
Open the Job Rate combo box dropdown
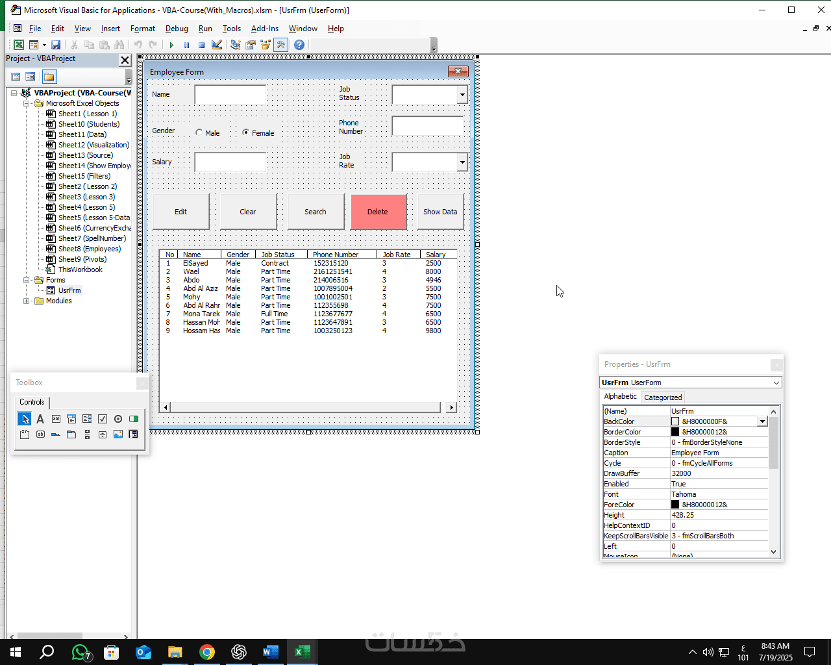pyautogui.click(x=462, y=162)
